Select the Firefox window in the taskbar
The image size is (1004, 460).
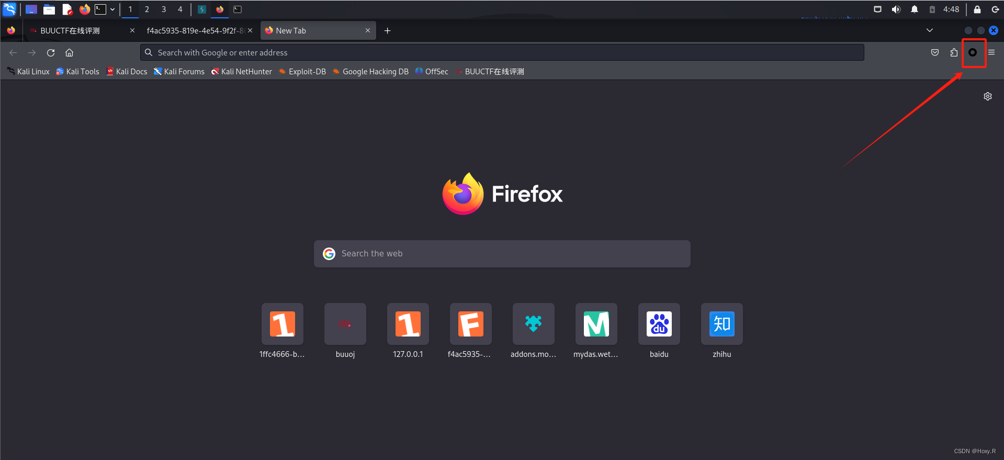(220, 9)
